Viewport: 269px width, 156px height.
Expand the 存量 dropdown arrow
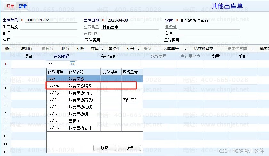[x=102, y=49]
